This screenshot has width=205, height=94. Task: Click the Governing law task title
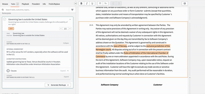point(28,19)
